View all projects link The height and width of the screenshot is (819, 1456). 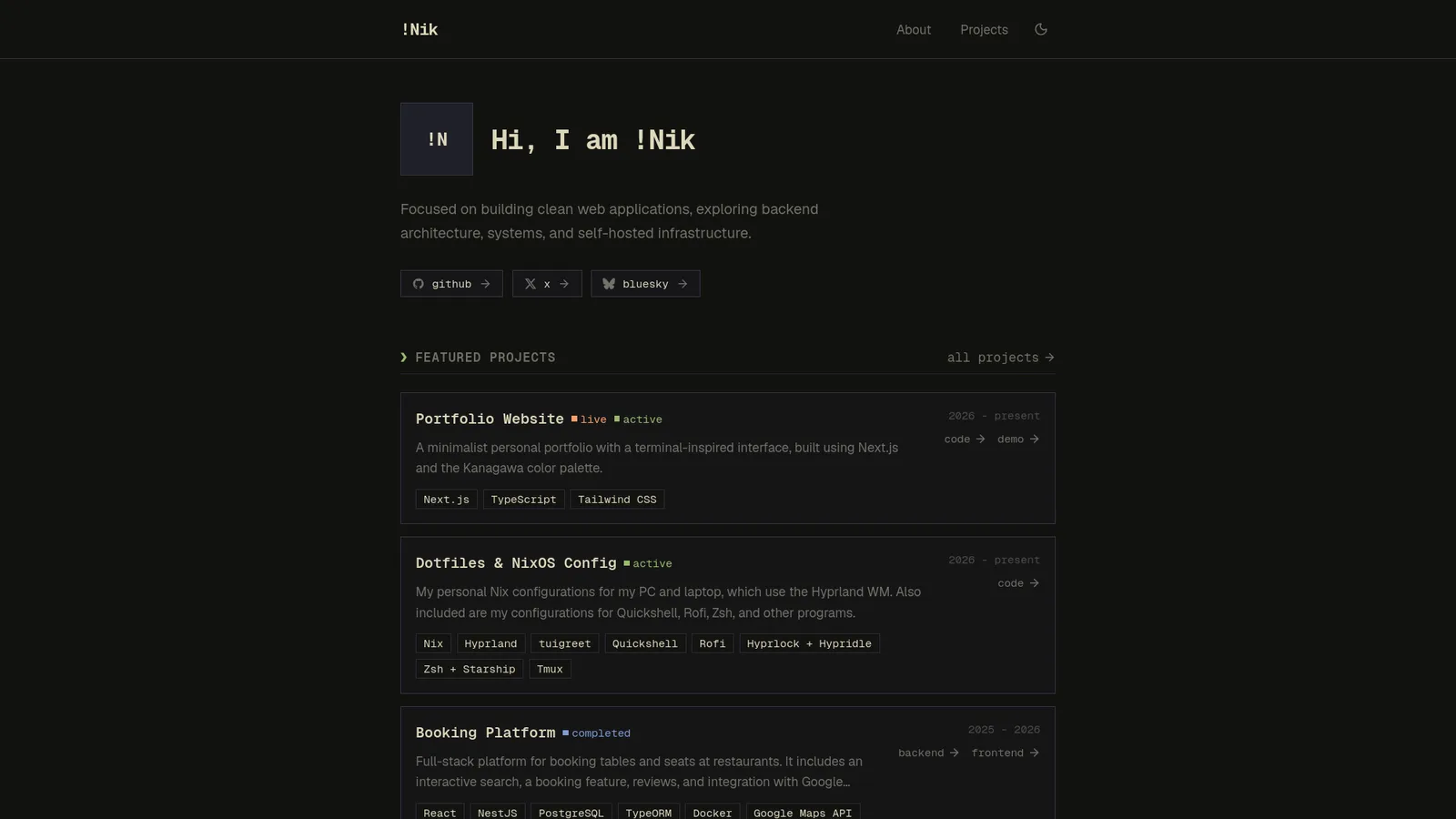coord(1001,358)
